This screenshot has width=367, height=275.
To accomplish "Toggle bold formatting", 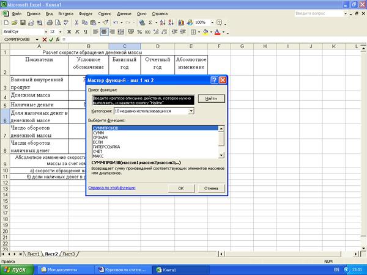I will (69, 31).
